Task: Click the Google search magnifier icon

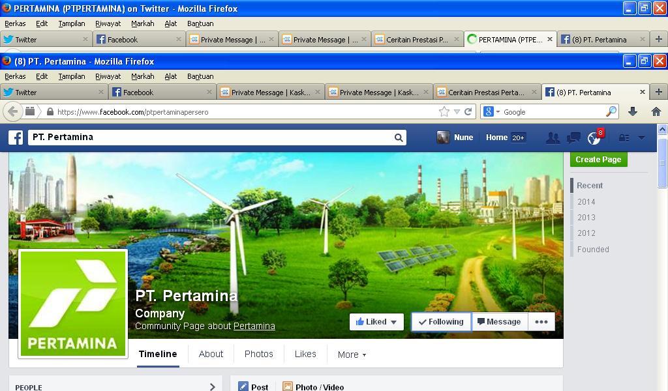Action: coord(611,111)
